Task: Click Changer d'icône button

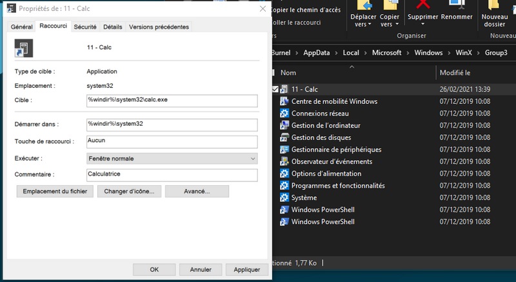Action: pyautogui.click(x=130, y=191)
